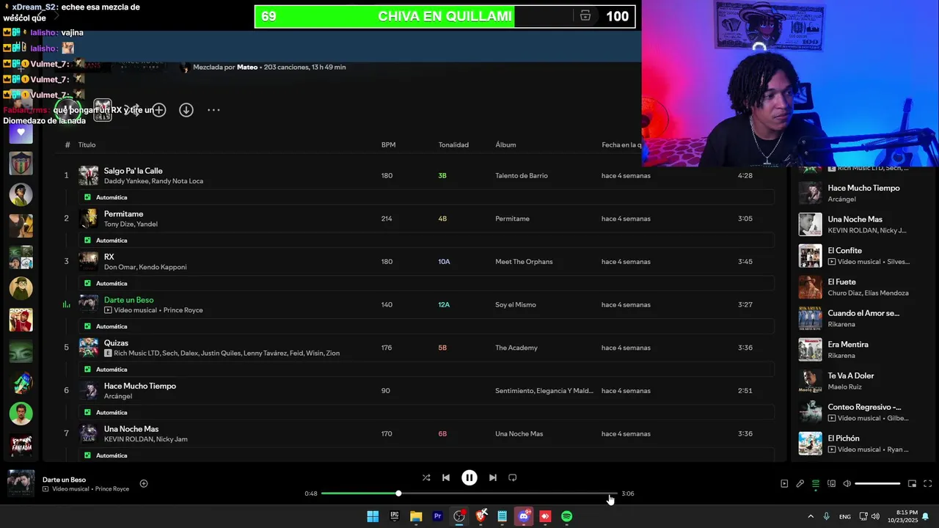Open the Talento de Barrio album link
939x528 pixels.
point(522,176)
